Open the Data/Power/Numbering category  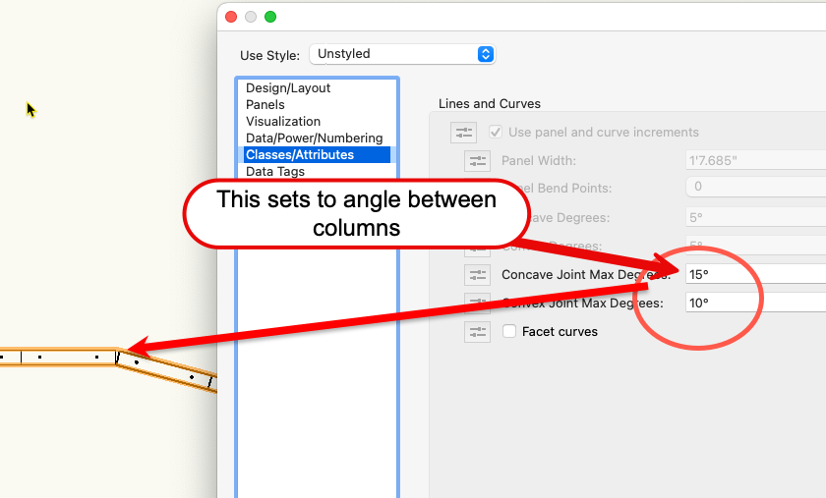pos(314,138)
